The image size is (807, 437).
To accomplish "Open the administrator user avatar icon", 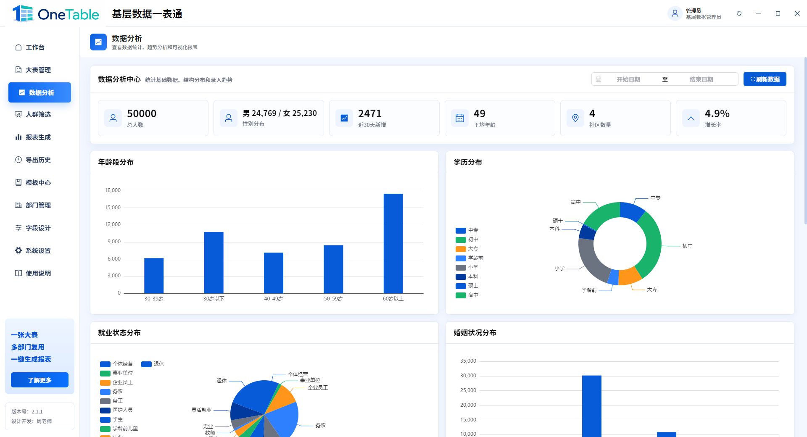I will 675,13.
